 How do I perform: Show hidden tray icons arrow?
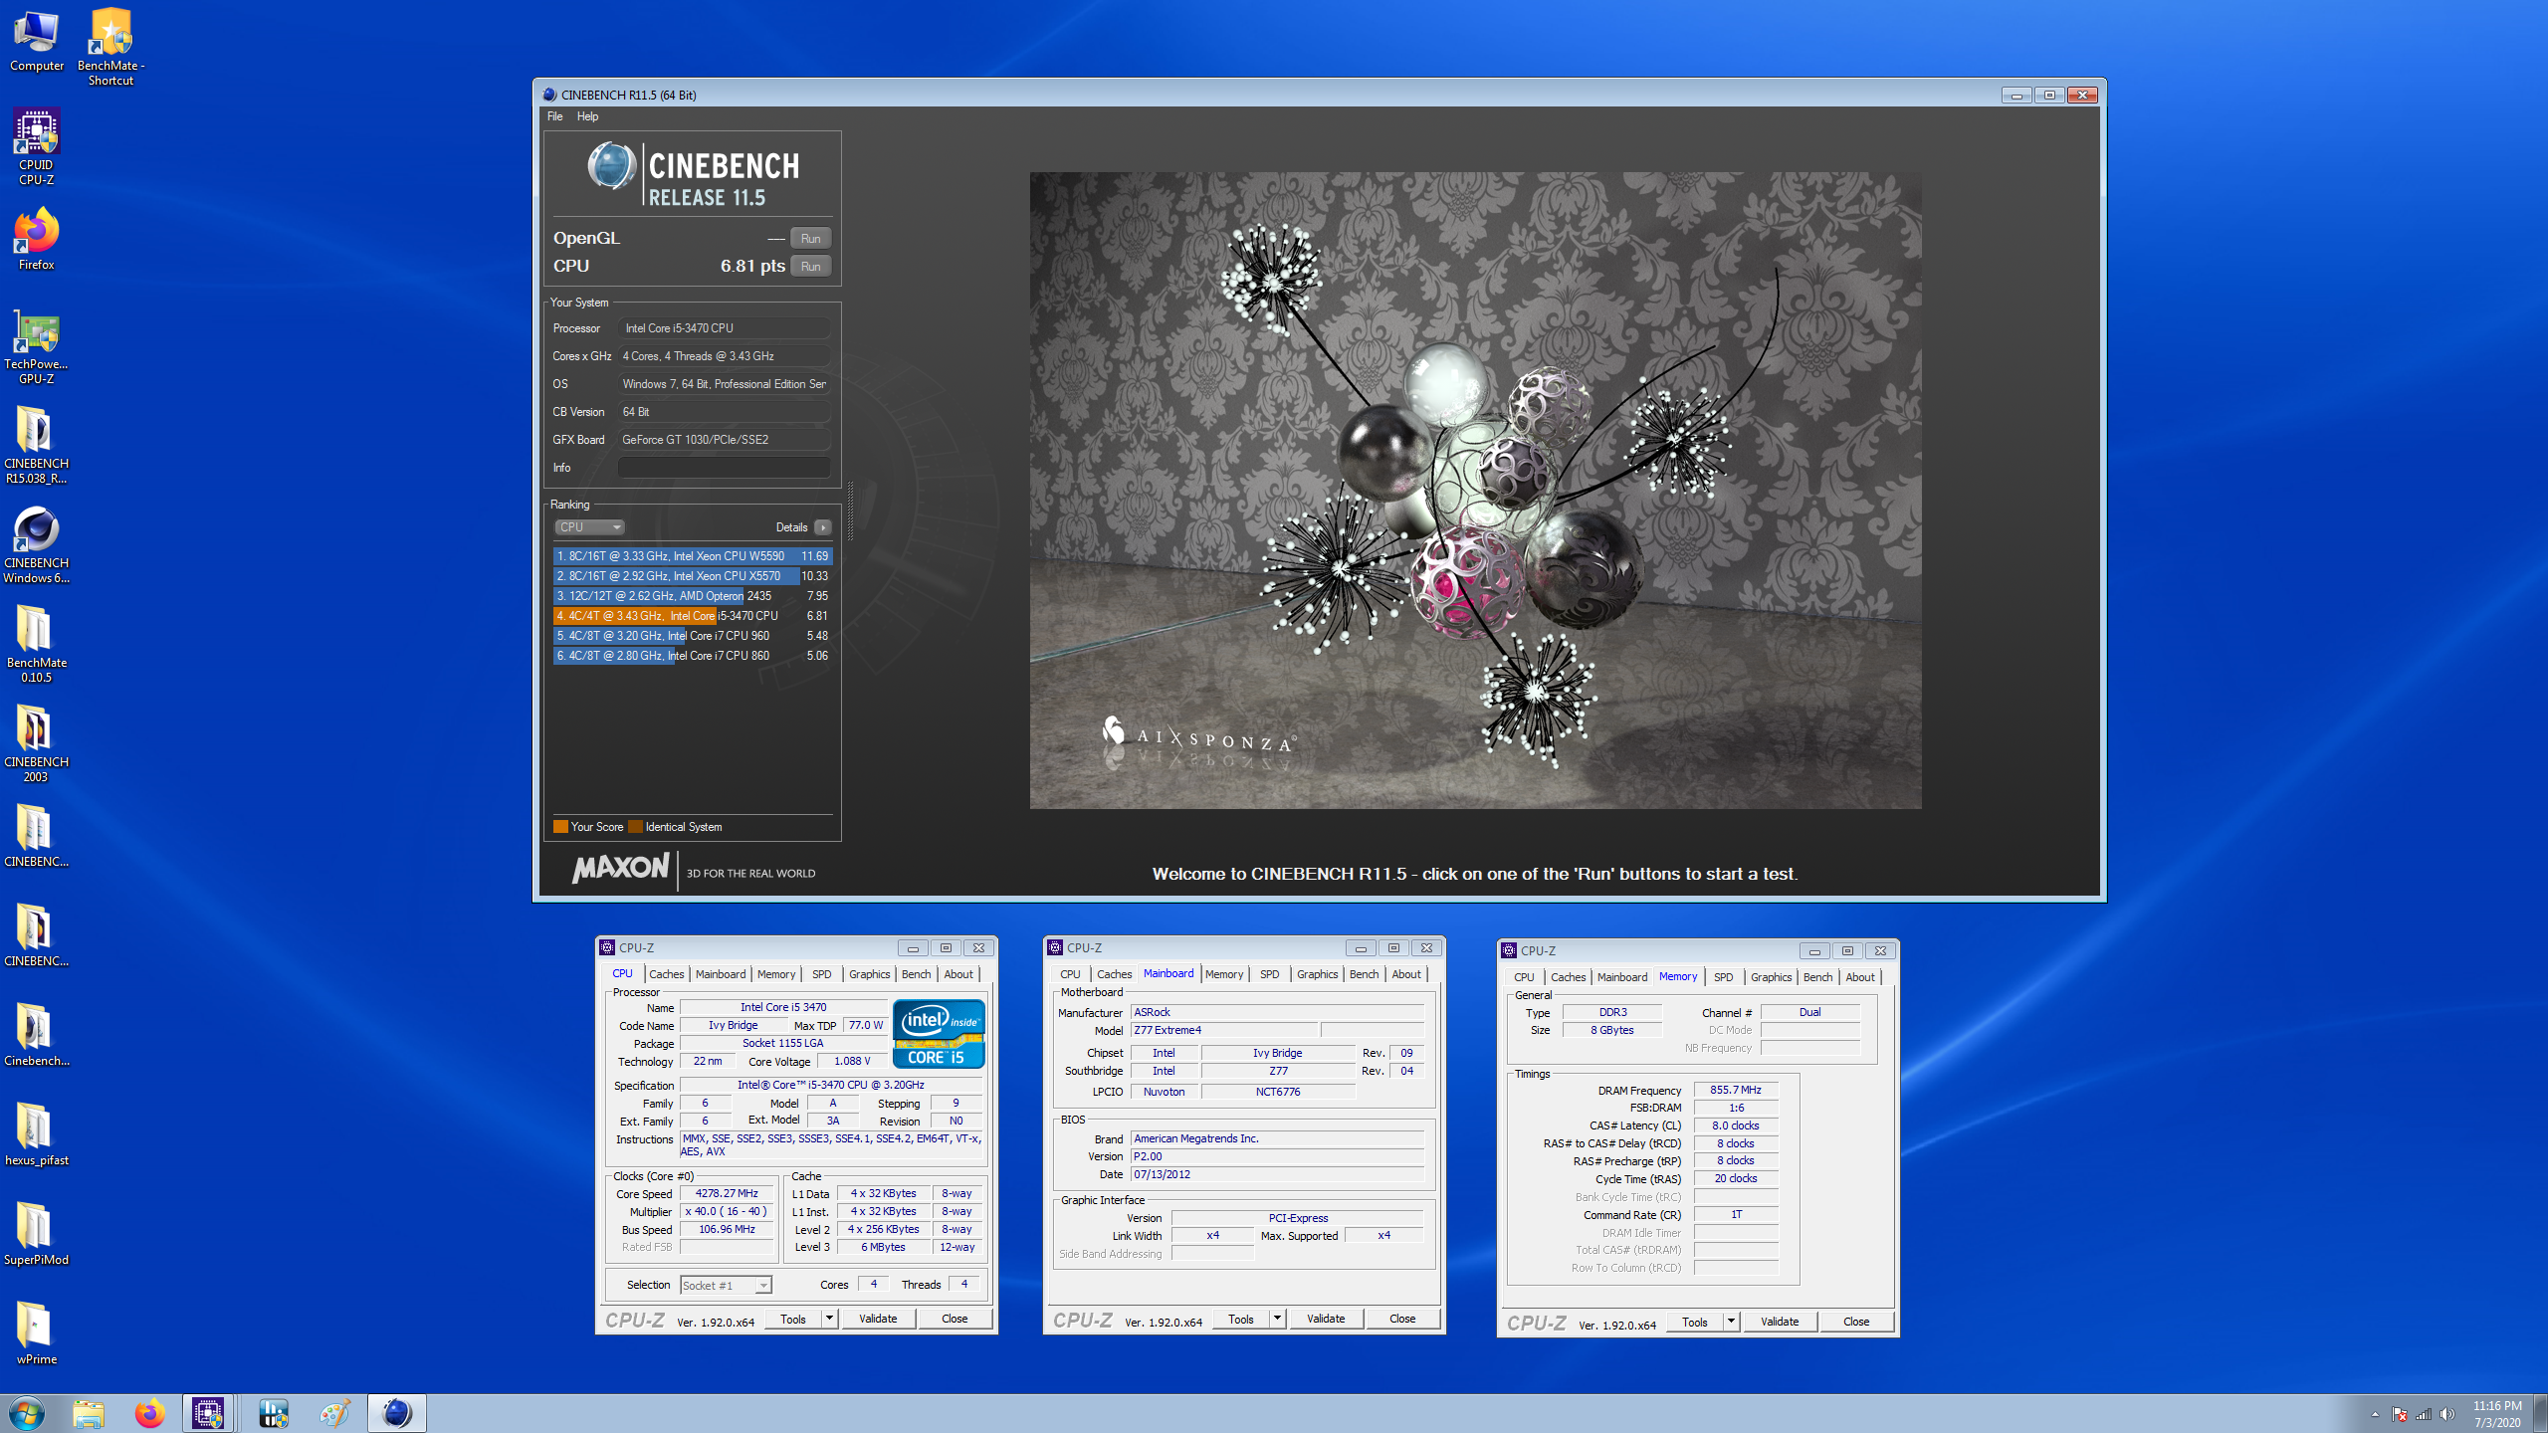click(2375, 1414)
